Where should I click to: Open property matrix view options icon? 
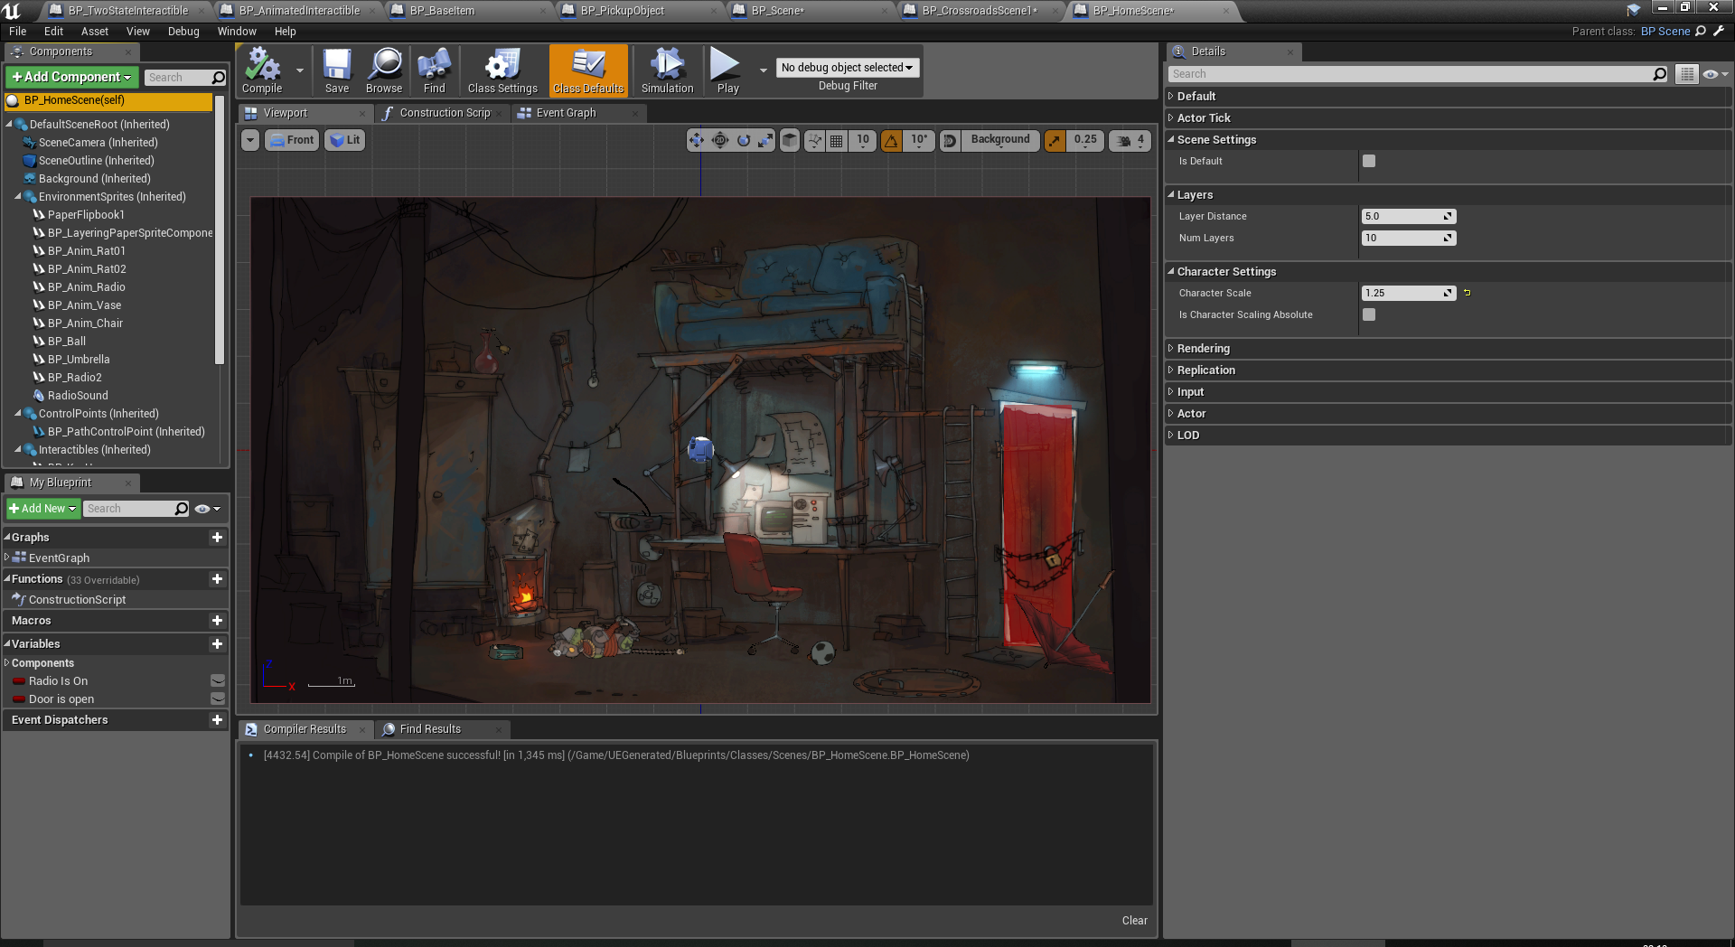[1686, 74]
